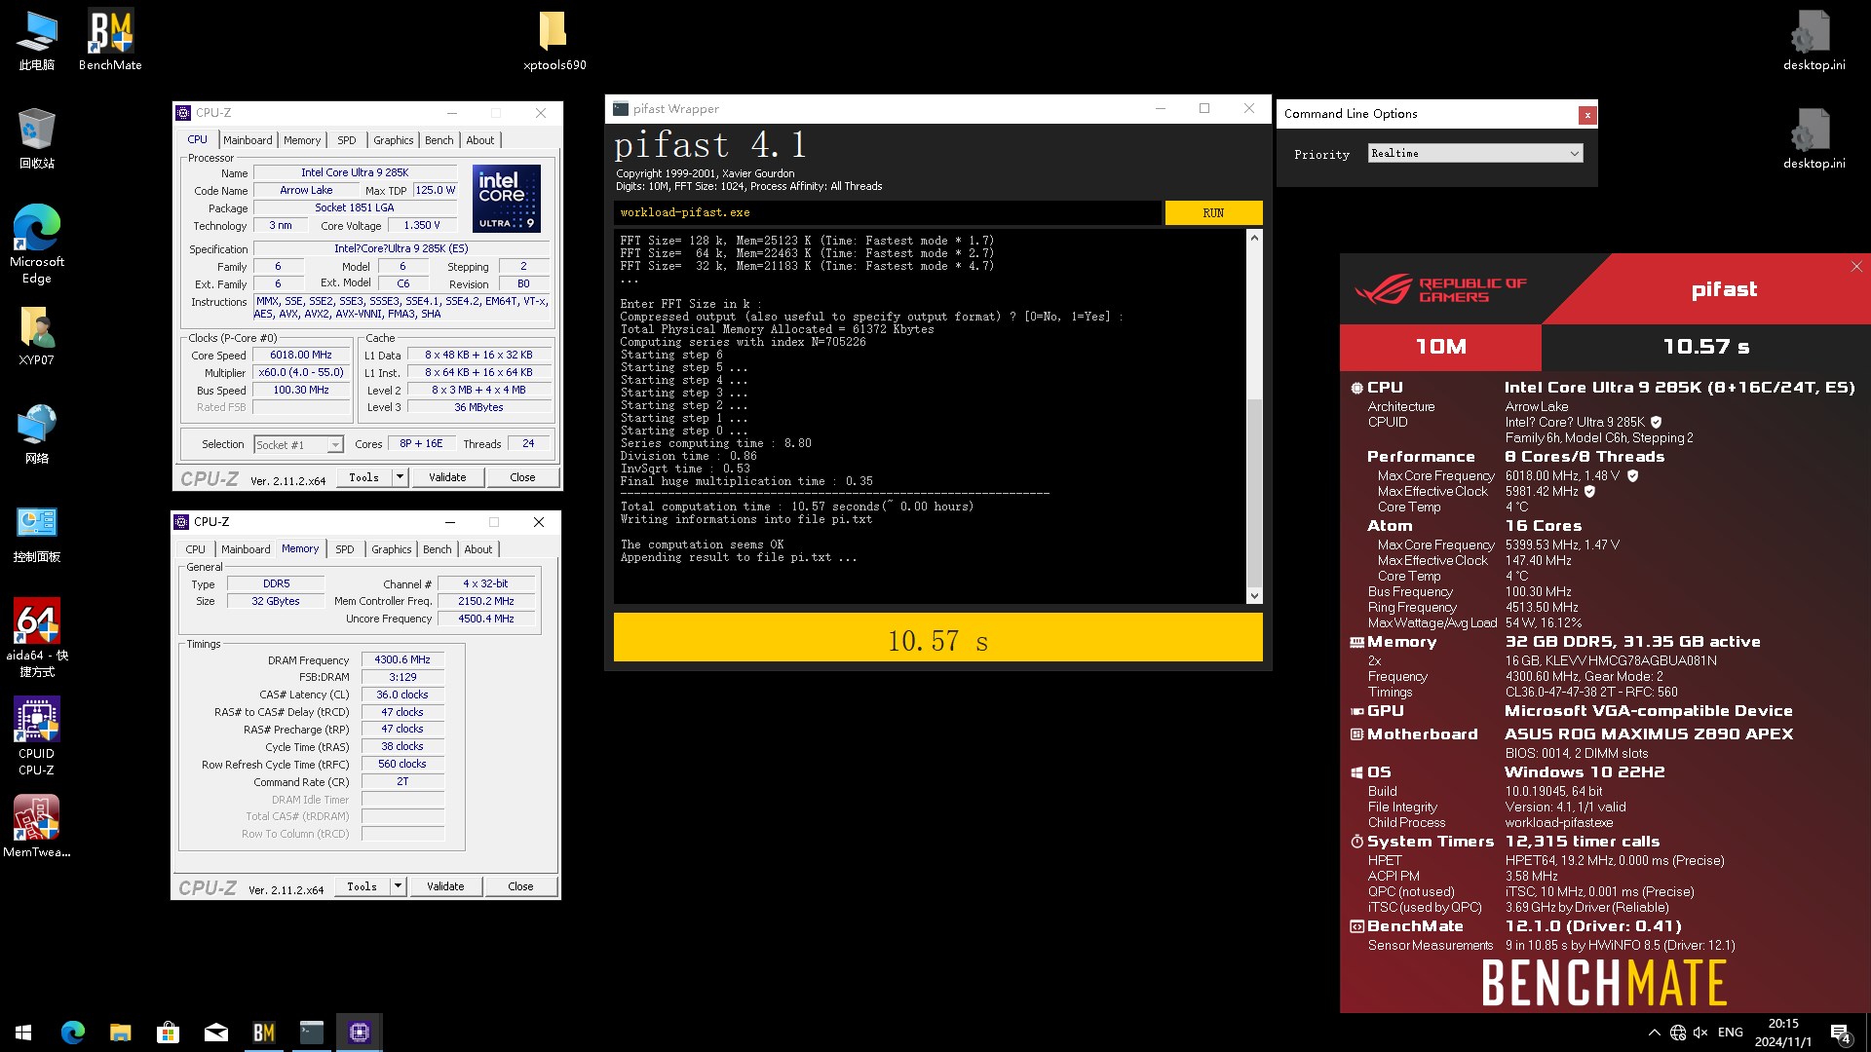
Task: Open File Explorer from the taskbar
Action: 120,1033
